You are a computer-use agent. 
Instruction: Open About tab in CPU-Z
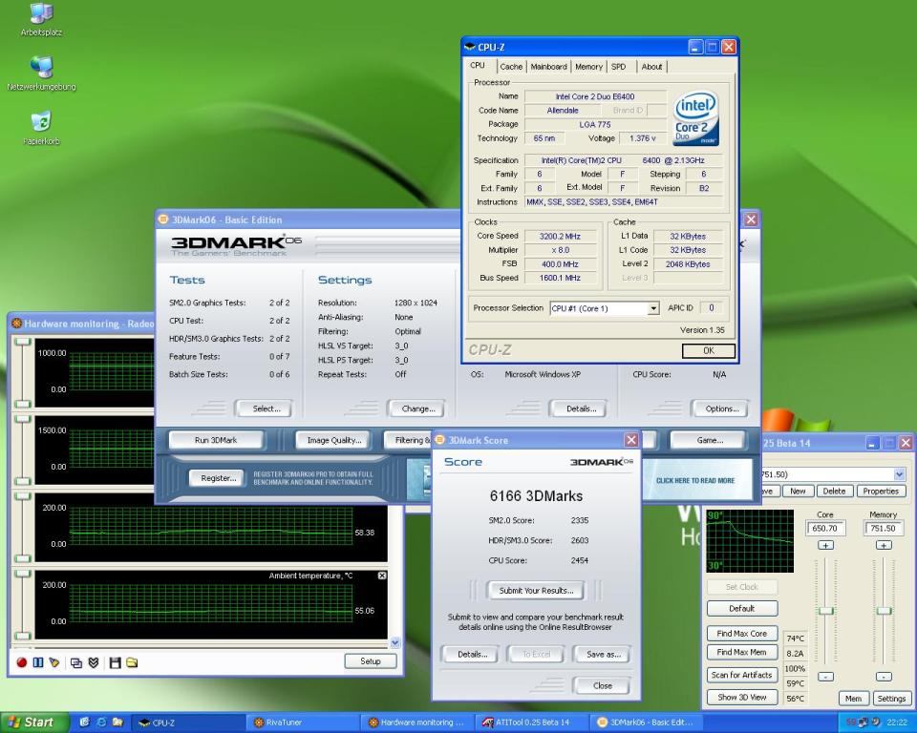[x=651, y=67]
